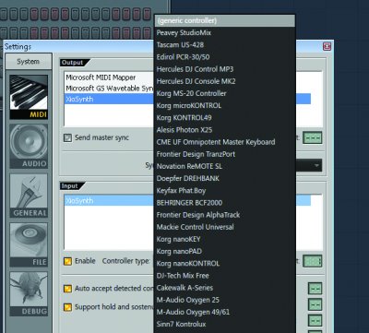Viewport: 369px width, 333px height.
Task: Choose M-Audio Oxygen 49/61
Action: pyautogui.click(x=224, y=312)
